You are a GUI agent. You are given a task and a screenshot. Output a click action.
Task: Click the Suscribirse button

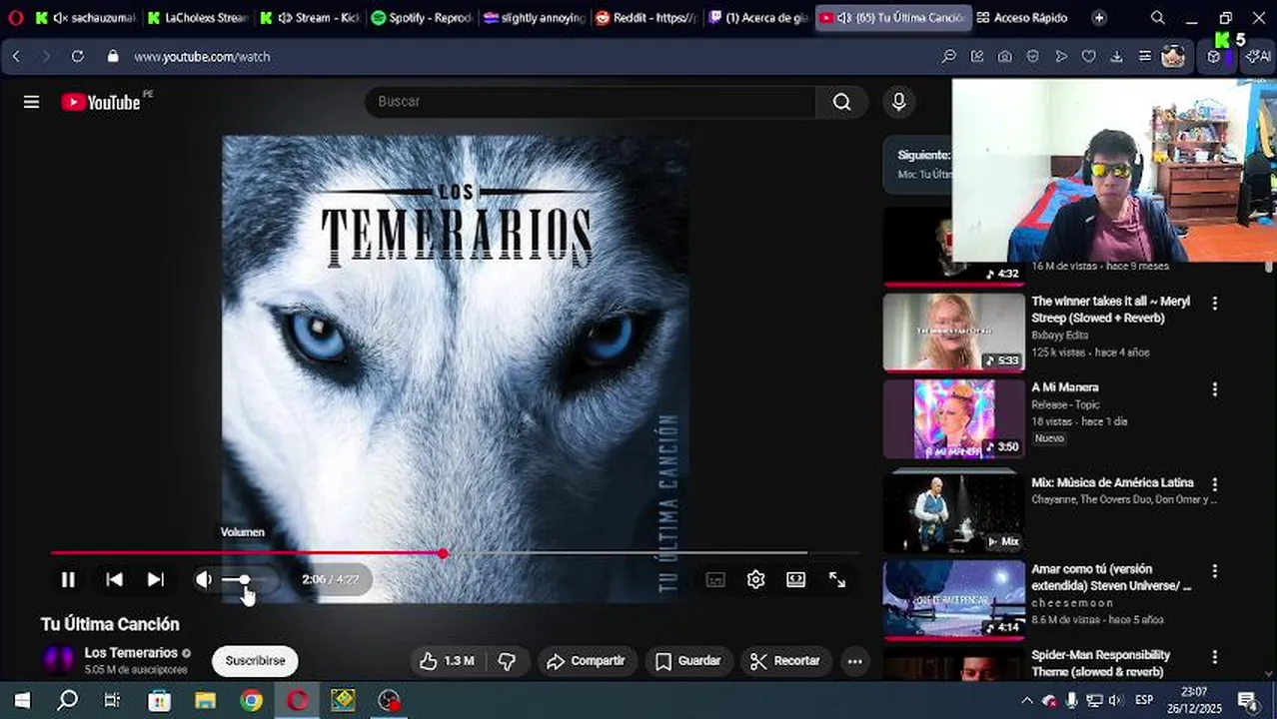[255, 661]
